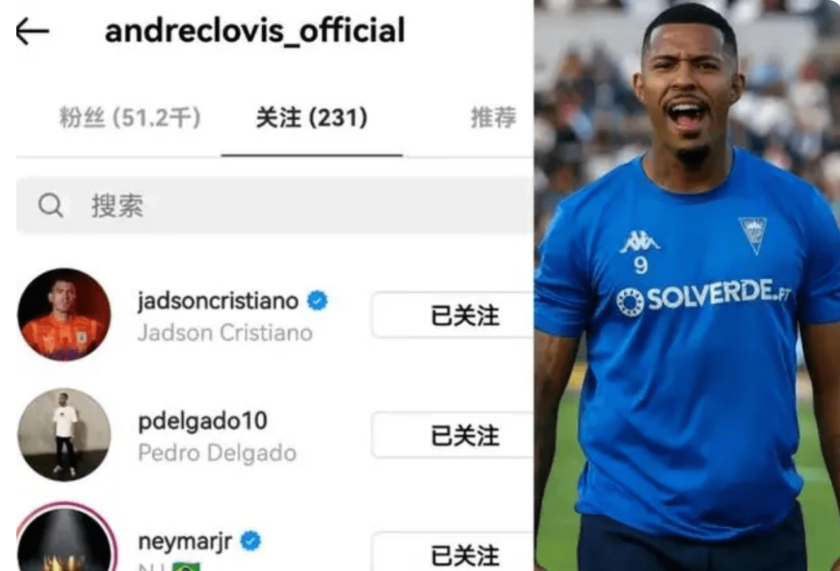Open jadsoncristiano's profile picture
840x571 pixels.
pos(64,314)
